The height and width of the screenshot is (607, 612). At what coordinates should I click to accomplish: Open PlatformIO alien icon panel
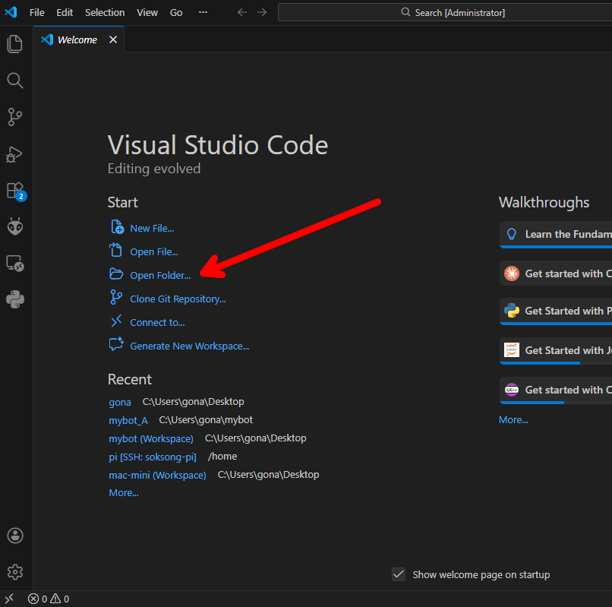click(x=15, y=226)
